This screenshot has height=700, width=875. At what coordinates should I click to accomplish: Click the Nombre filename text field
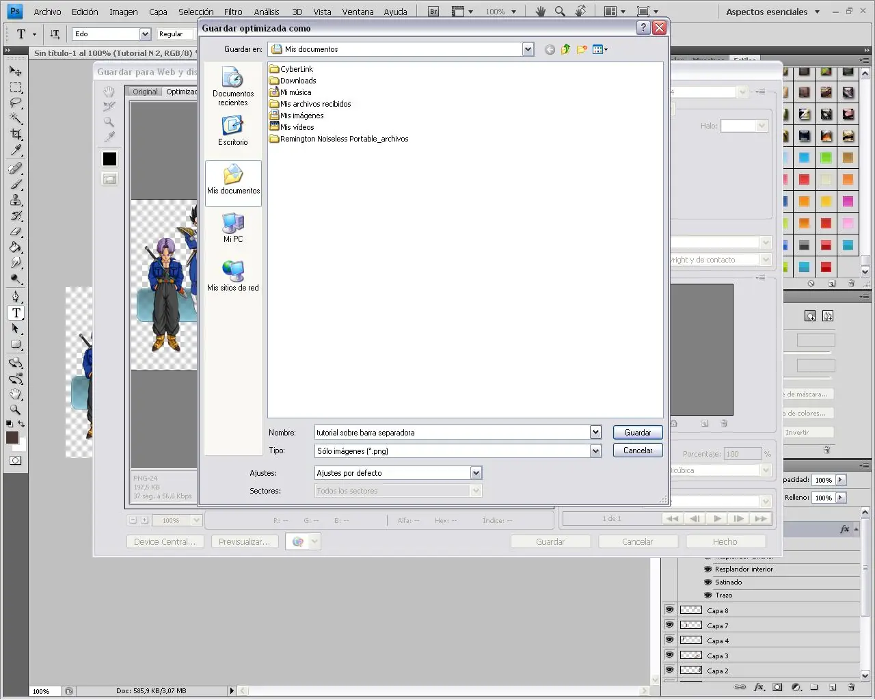pyautogui.click(x=452, y=432)
